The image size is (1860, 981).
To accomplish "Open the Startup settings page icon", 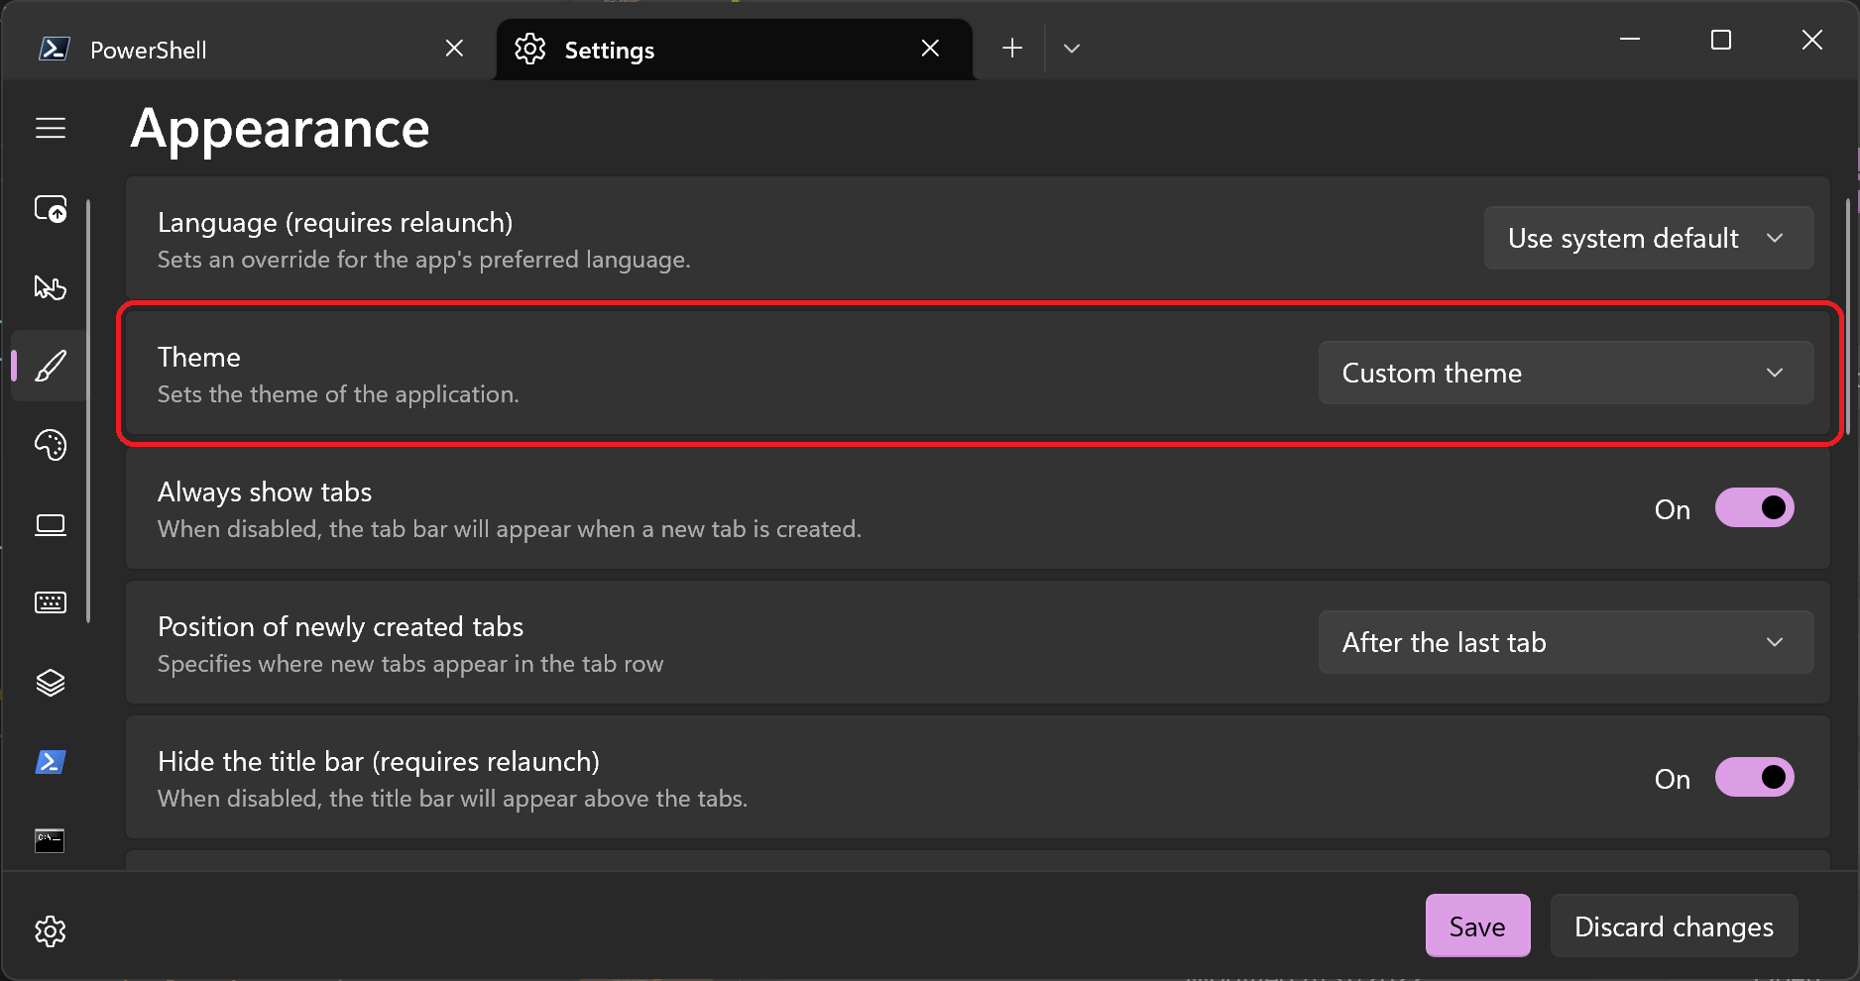I will pos(51,208).
